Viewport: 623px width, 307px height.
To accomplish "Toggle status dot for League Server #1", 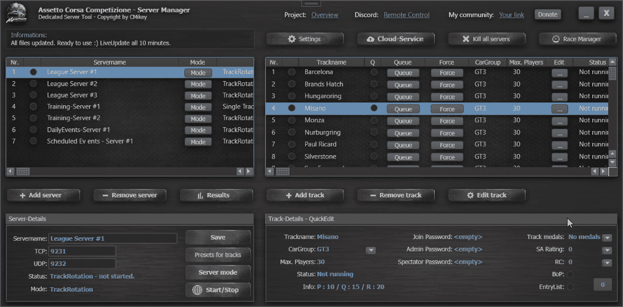I will click(33, 72).
